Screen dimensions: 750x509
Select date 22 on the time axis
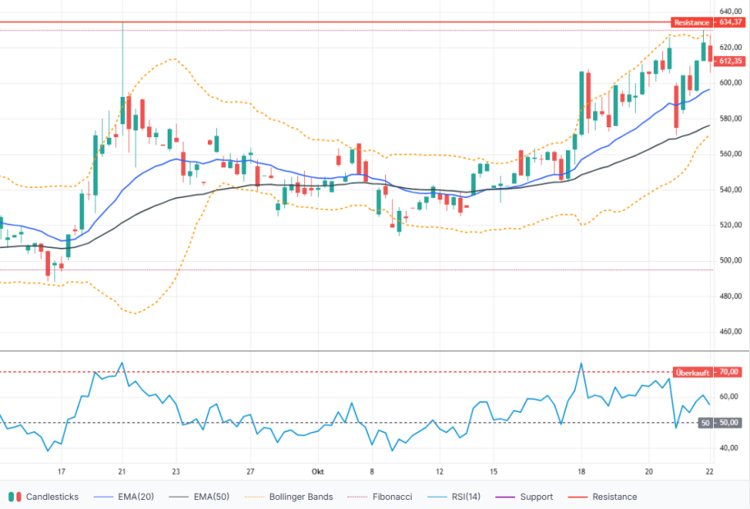tap(710, 472)
